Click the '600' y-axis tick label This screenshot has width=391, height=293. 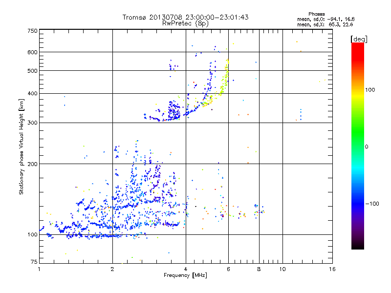click(32, 52)
